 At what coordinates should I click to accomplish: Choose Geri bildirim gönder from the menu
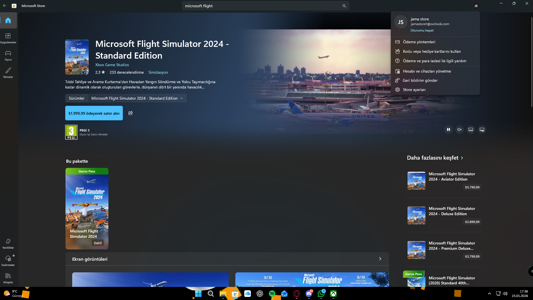[x=435, y=80]
